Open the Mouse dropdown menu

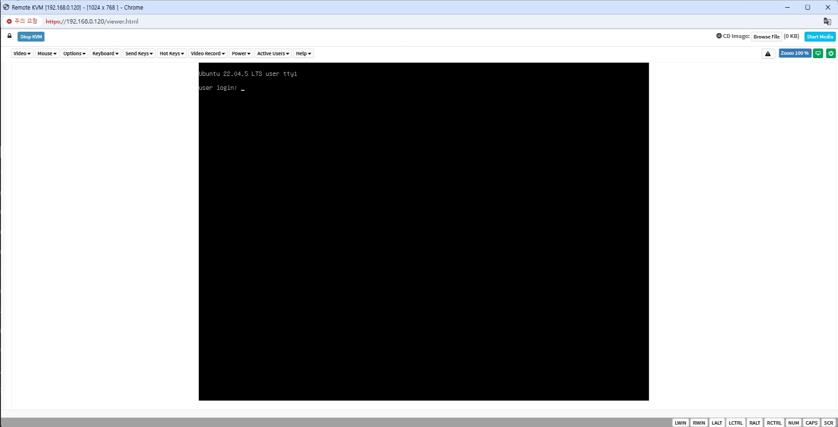tap(47, 53)
